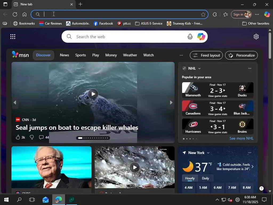Go to previous carousel story
This screenshot has width=273, height=205.
point(15,102)
